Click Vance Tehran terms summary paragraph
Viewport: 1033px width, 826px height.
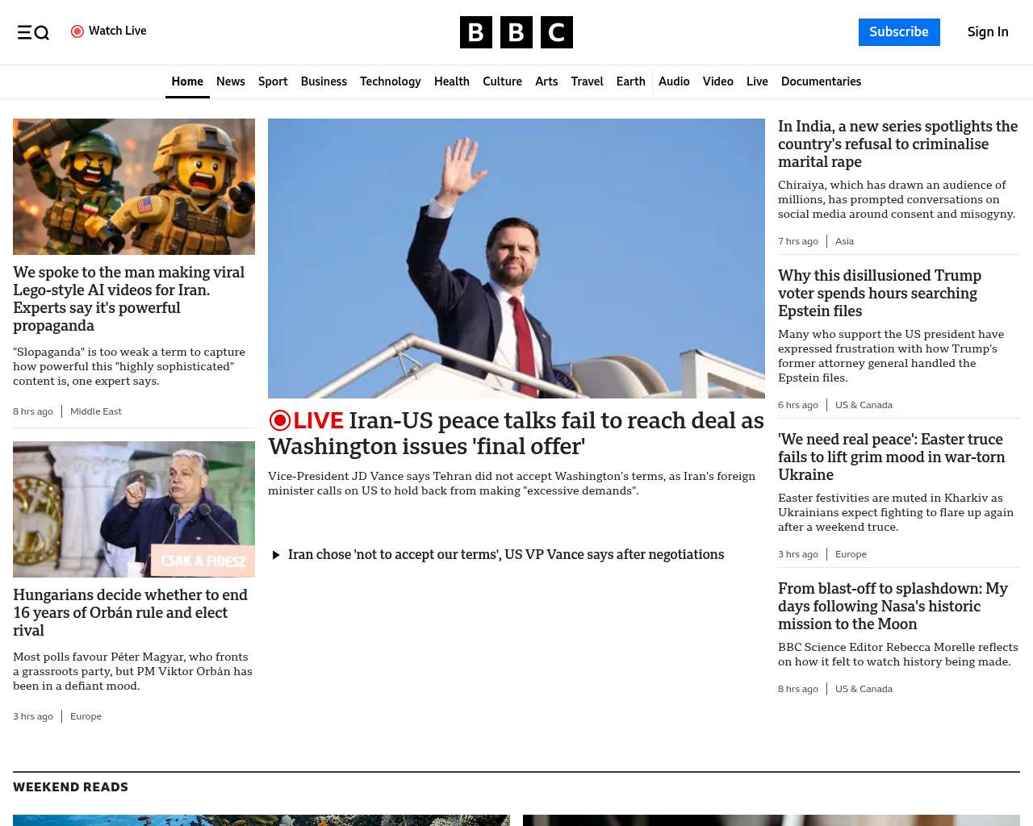[x=512, y=484]
